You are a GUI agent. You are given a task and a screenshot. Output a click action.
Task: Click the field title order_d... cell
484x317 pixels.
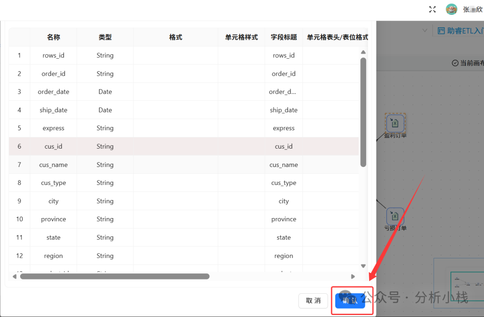(284, 92)
